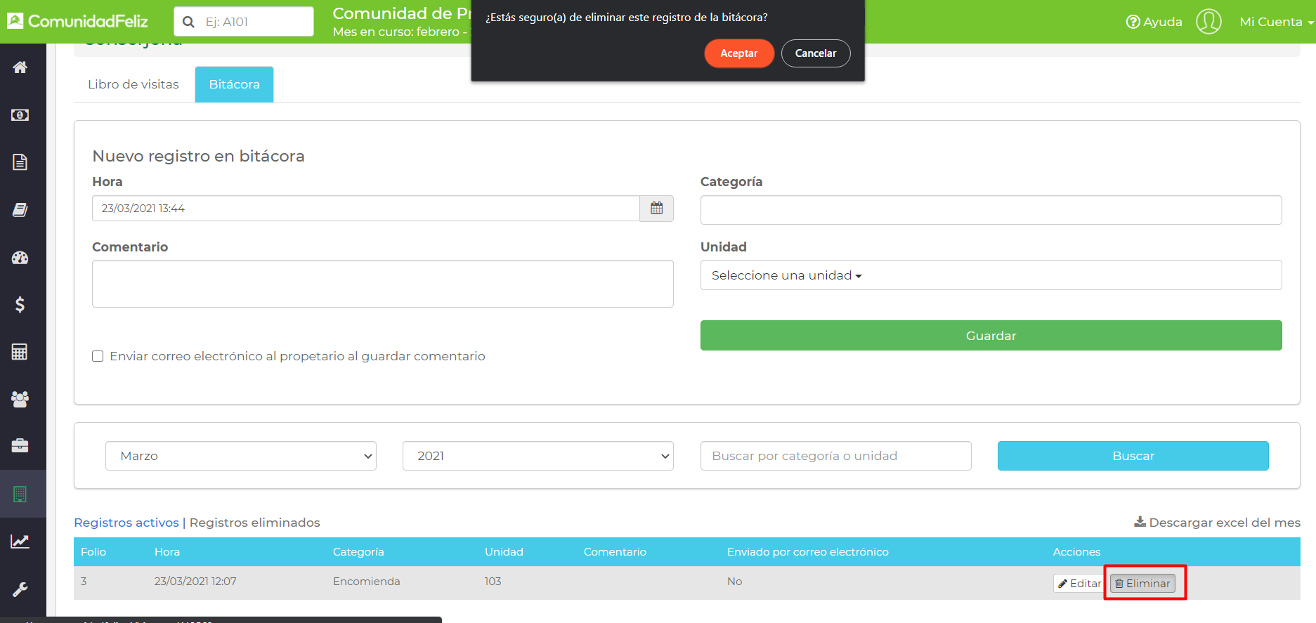Open the money bill sidebar icon
This screenshot has height=623, width=1316.
pyautogui.click(x=20, y=115)
